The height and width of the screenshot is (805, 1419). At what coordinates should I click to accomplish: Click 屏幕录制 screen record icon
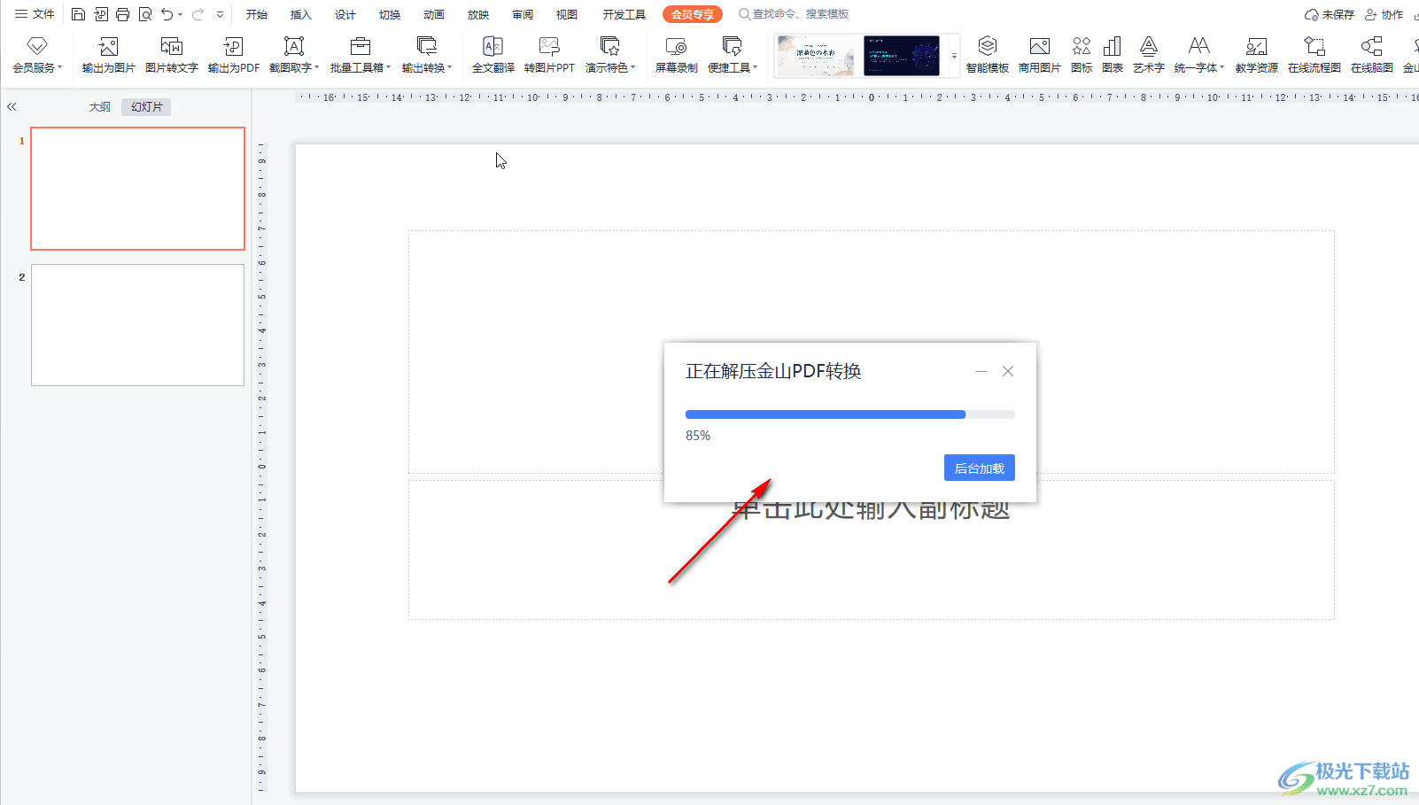point(677,55)
